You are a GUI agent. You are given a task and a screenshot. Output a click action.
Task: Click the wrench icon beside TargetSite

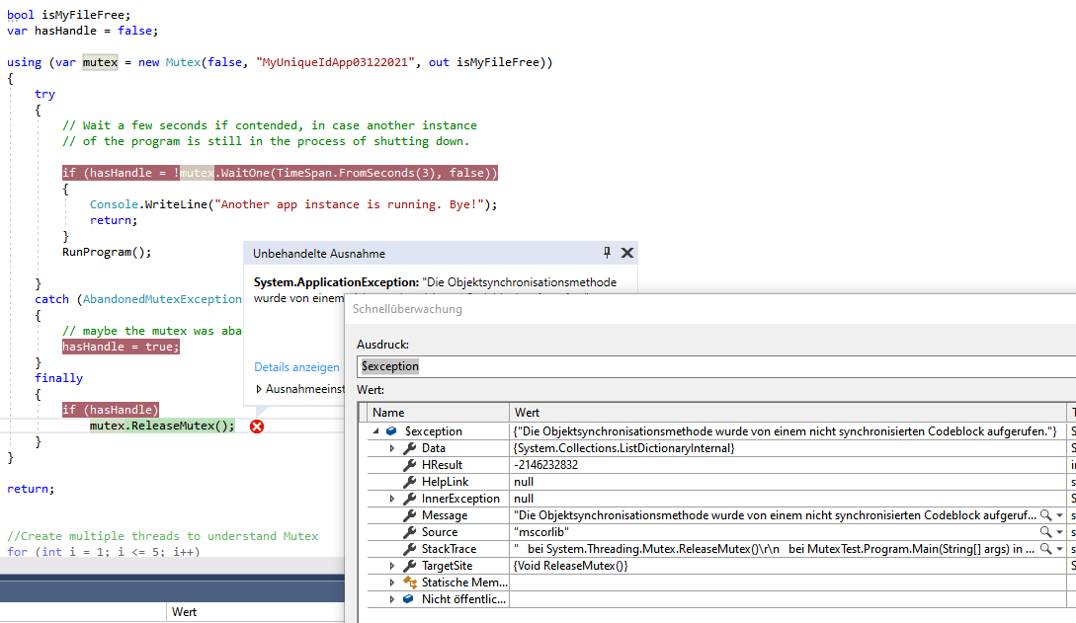coord(409,566)
